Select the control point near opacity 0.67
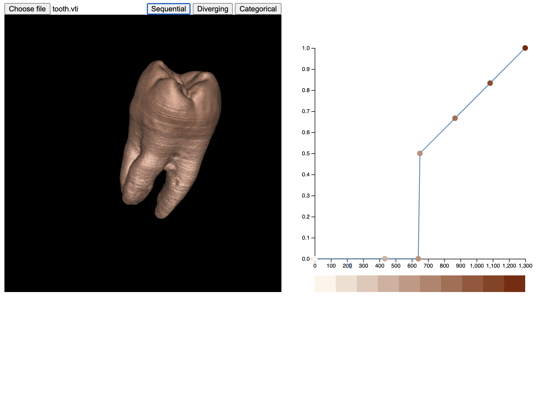The width and height of the screenshot is (554, 416). [x=455, y=118]
